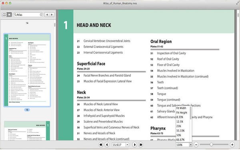240x150 pixels.
Task: Zoom in with the plus button
Action: [232, 145]
